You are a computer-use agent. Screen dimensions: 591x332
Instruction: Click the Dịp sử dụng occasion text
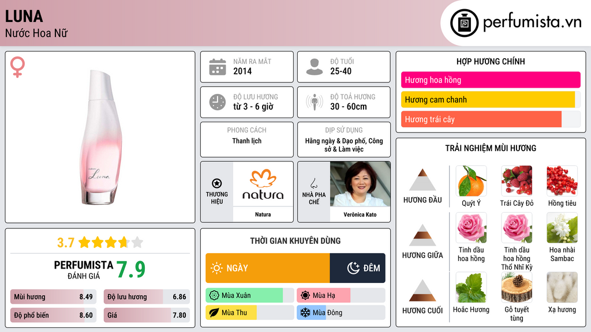pyautogui.click(x=344, y=145)
